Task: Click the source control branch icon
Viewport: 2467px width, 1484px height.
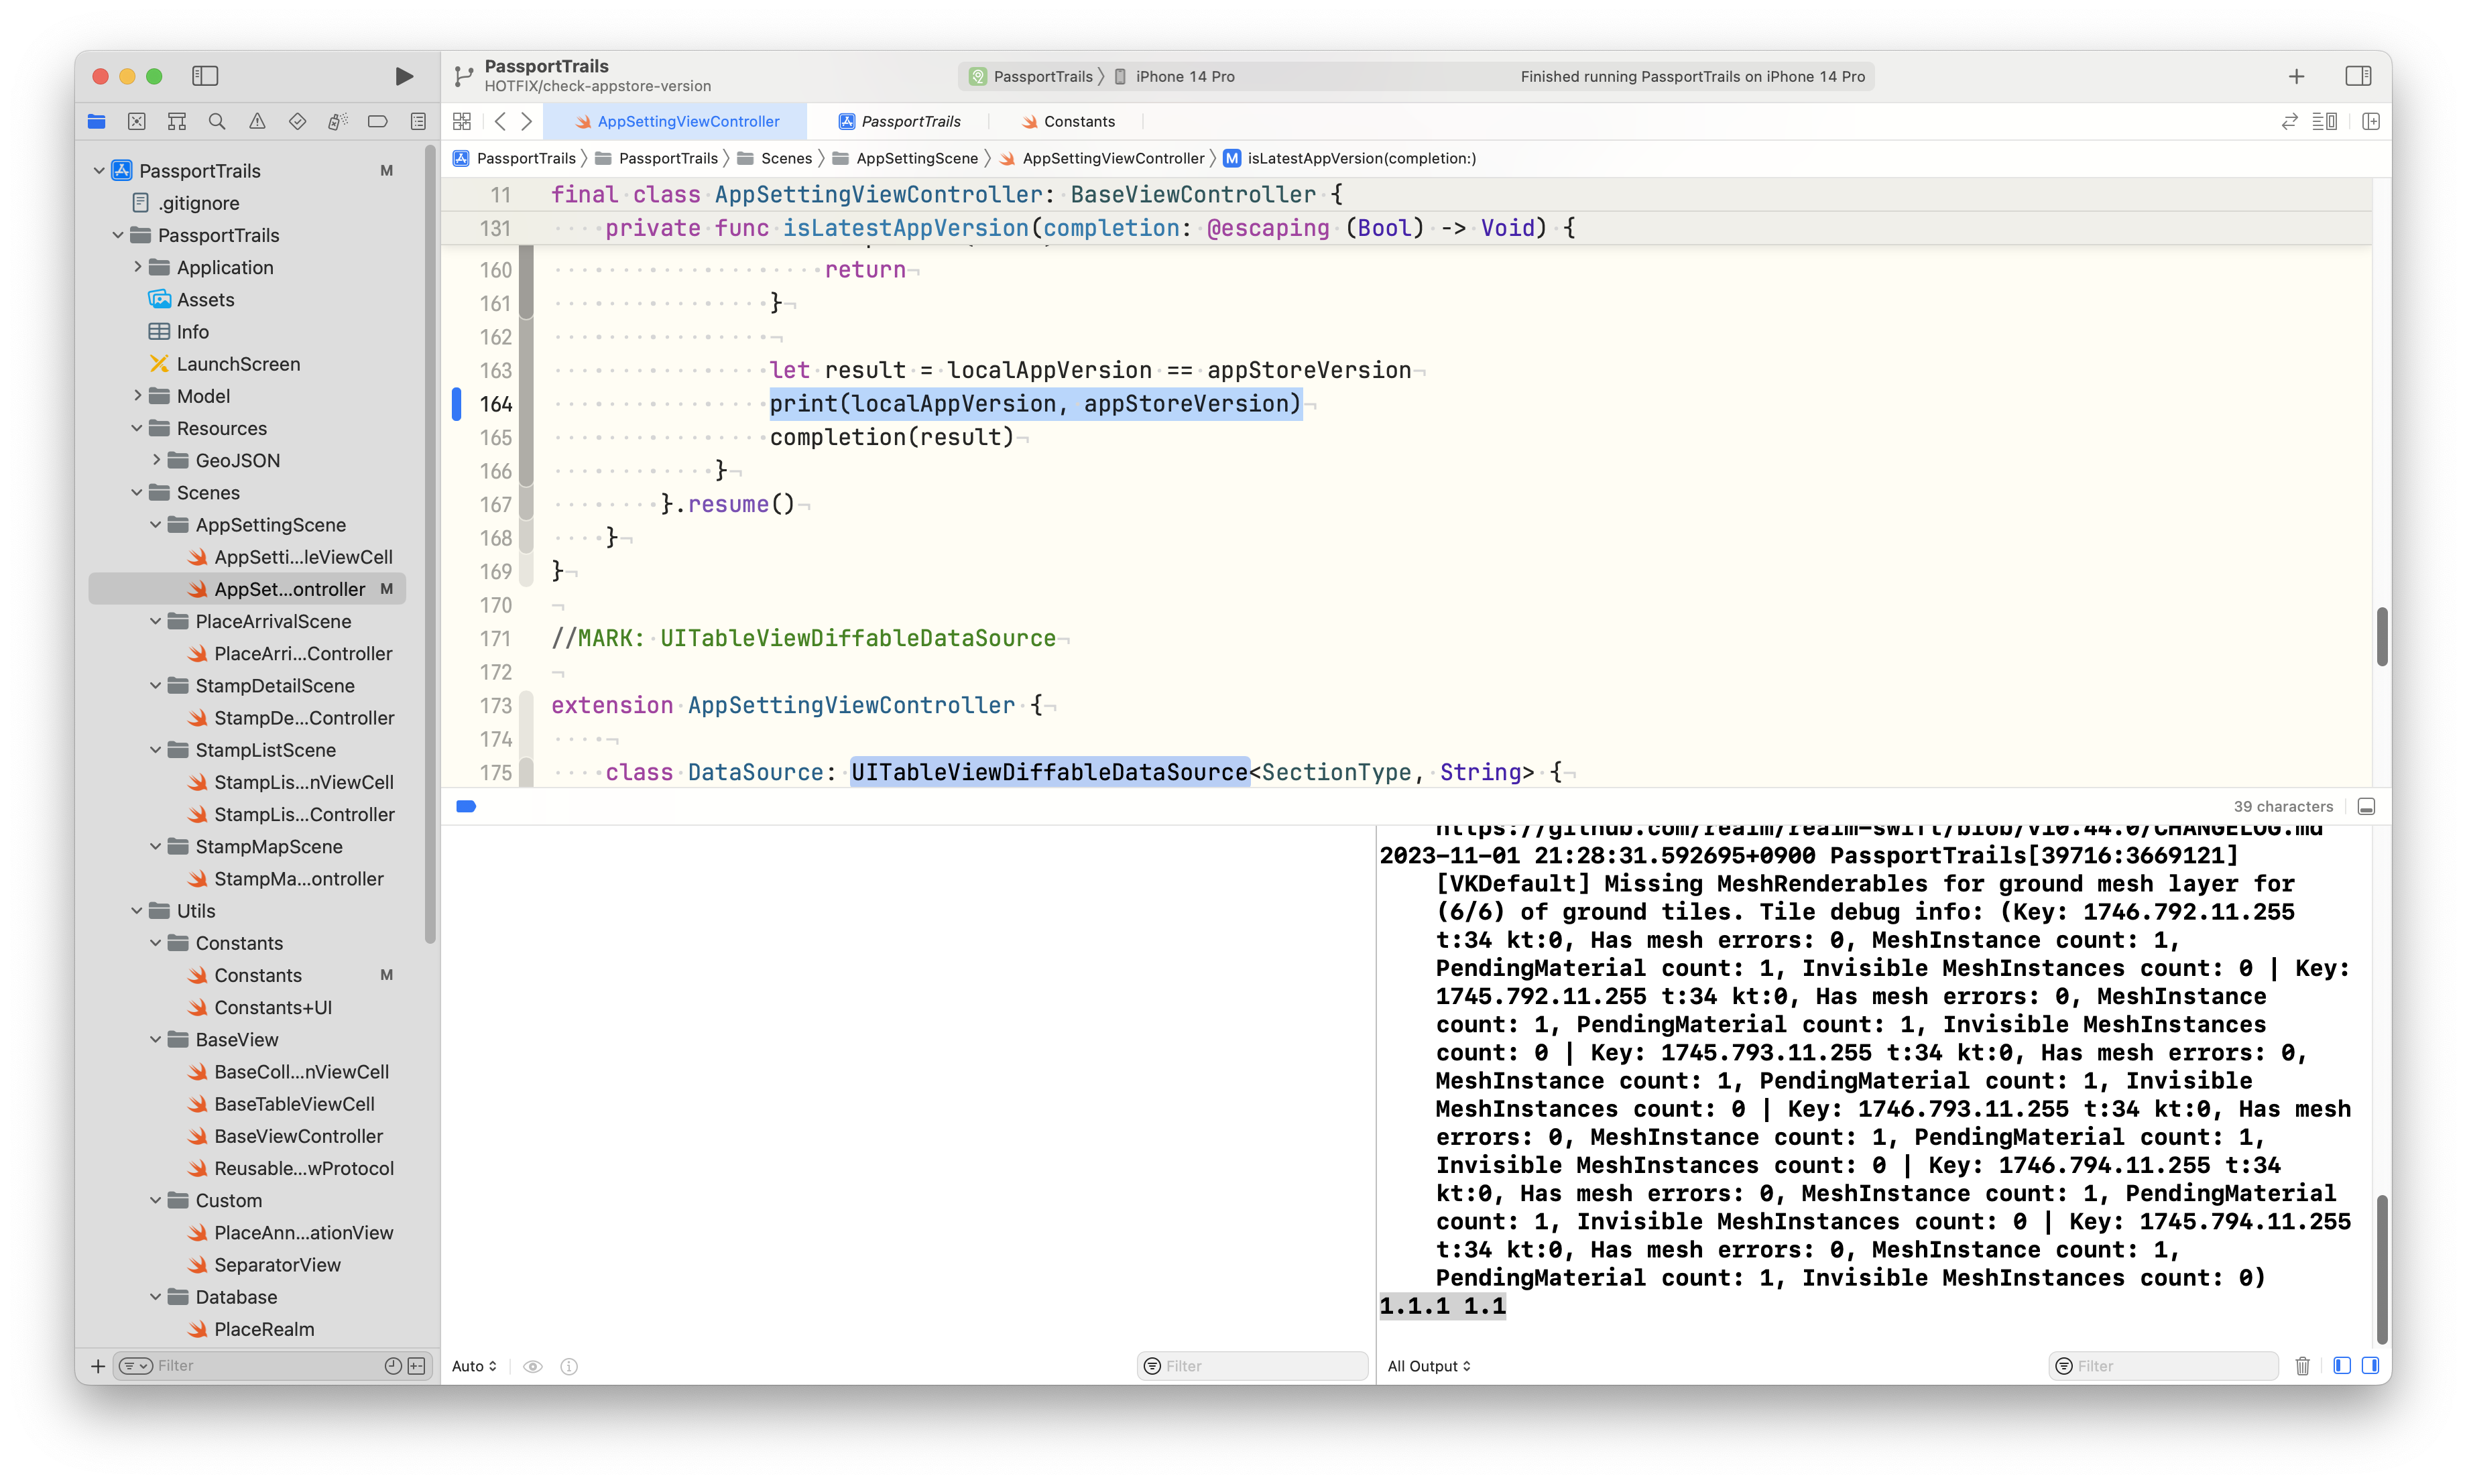Action: (463, 76)
